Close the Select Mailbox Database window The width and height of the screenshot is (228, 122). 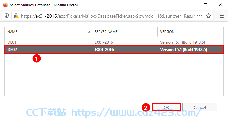[x=220, y=5]
